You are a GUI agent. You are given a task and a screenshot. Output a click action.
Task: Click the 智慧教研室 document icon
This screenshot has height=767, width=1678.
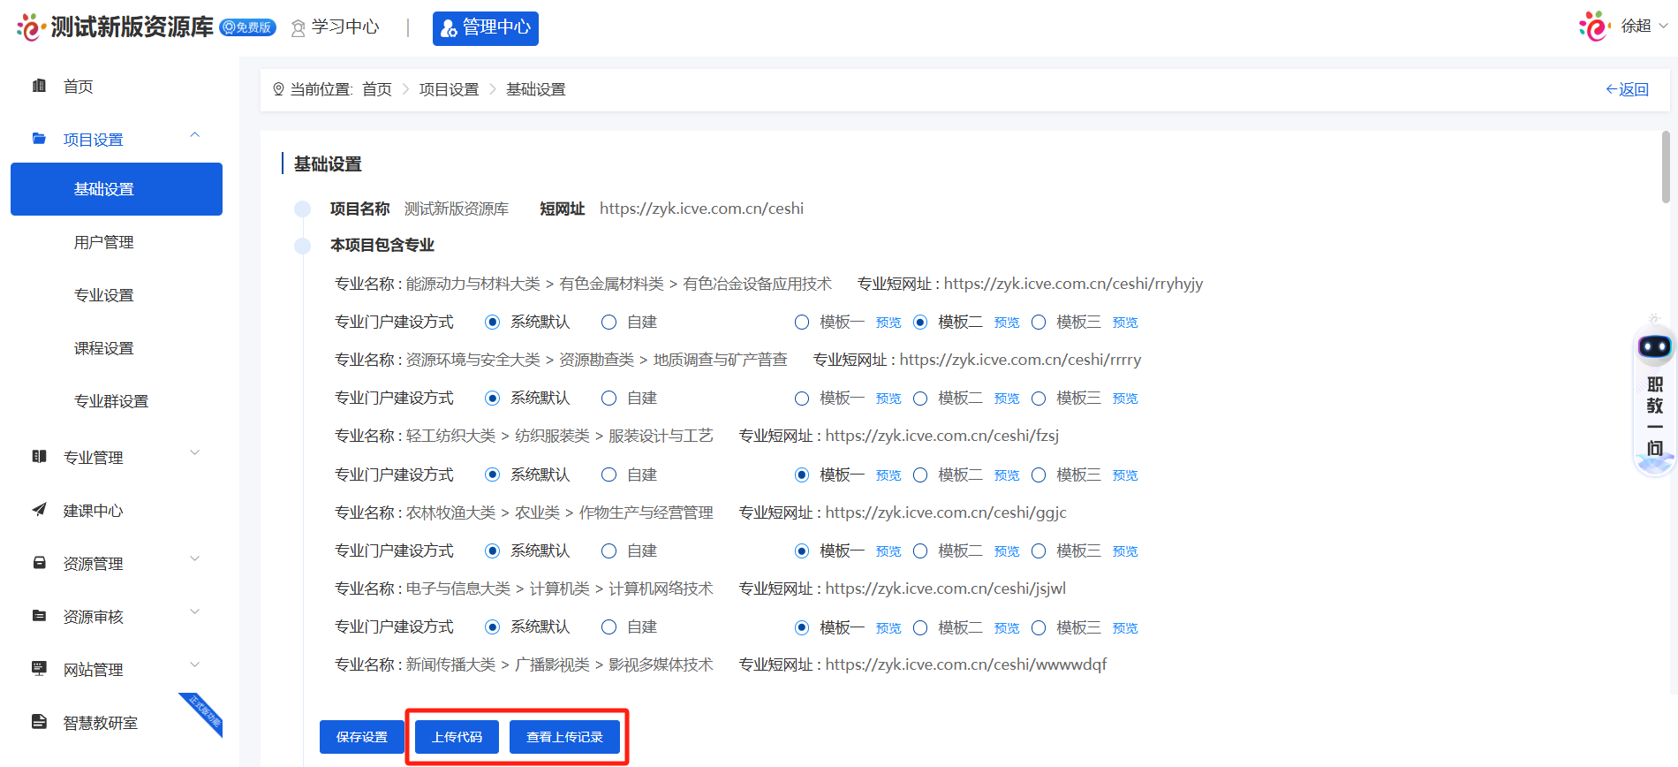coord(39,722)
